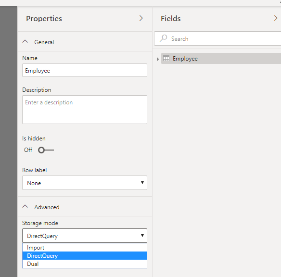Click the Properties pane title

(x=44, y=19)
